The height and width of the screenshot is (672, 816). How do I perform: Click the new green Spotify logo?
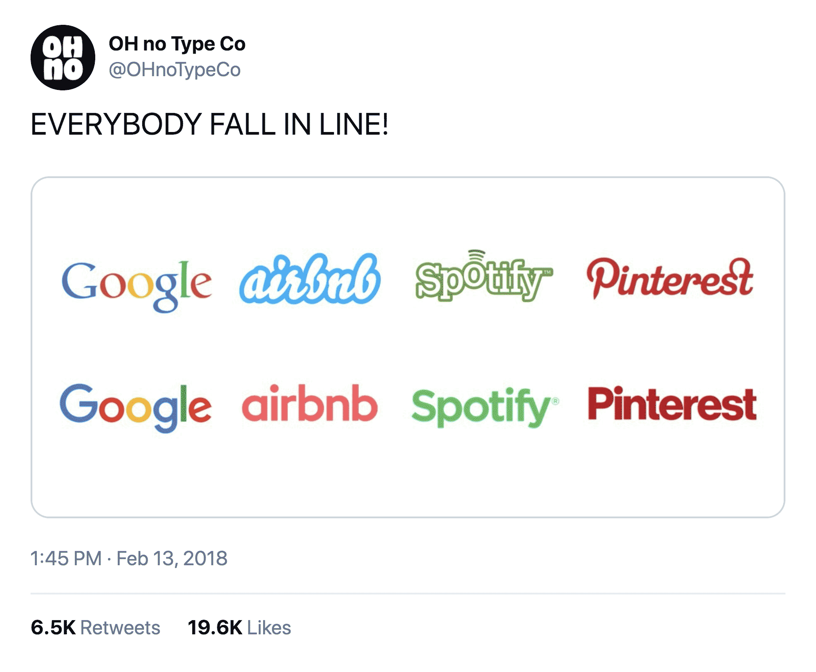(x=484, y=406)
